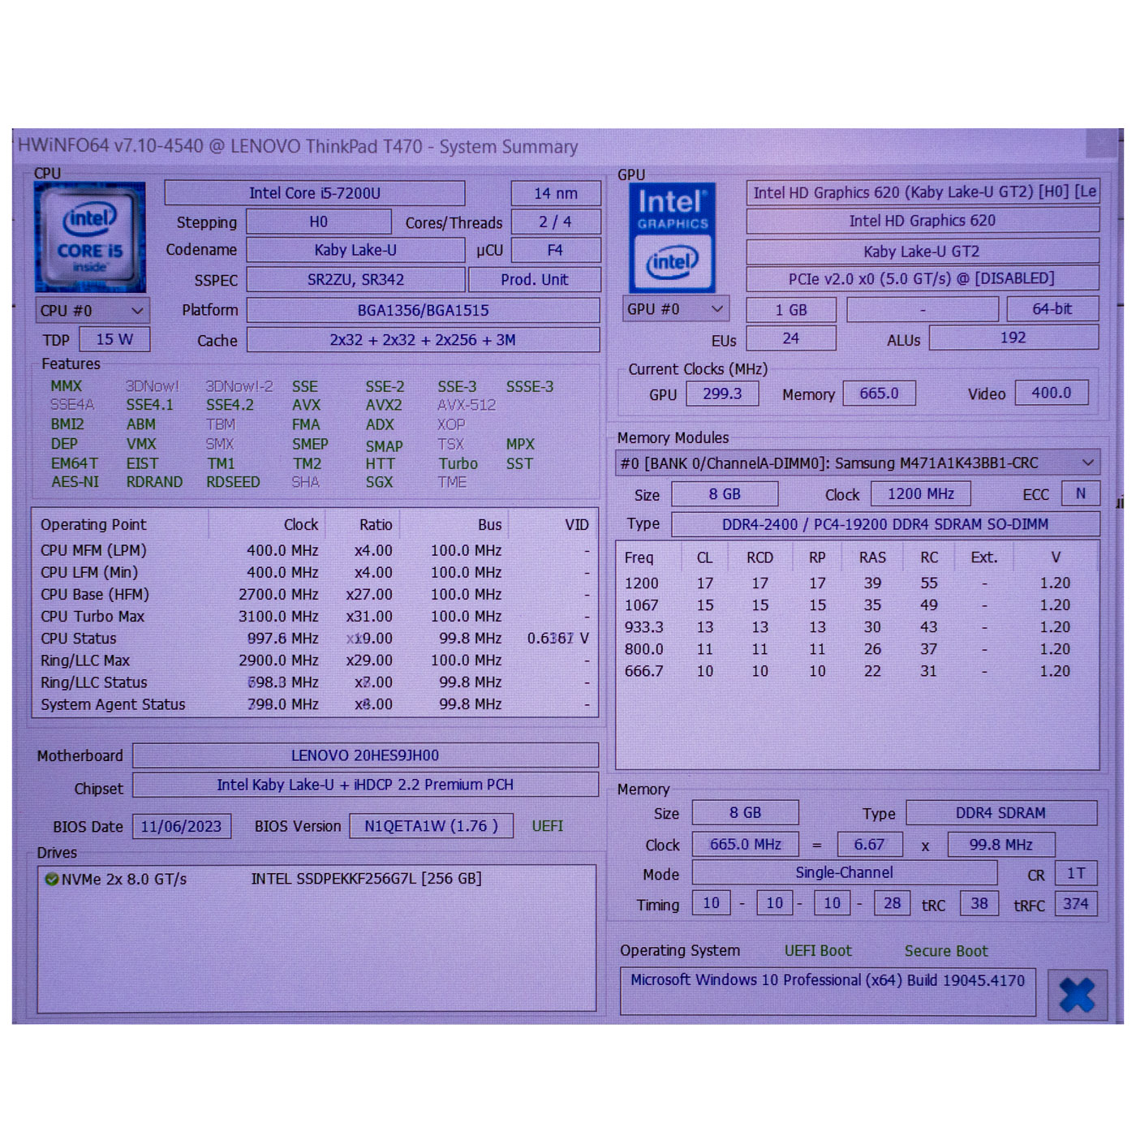Click the Intel Graphics logo
1136x1136 pixels.
pyautogui.click(x=673, y=238)
